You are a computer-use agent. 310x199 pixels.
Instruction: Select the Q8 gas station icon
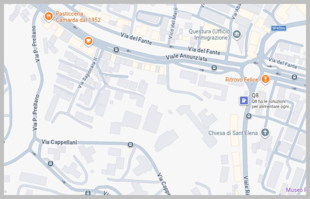[x=244, y=100]
